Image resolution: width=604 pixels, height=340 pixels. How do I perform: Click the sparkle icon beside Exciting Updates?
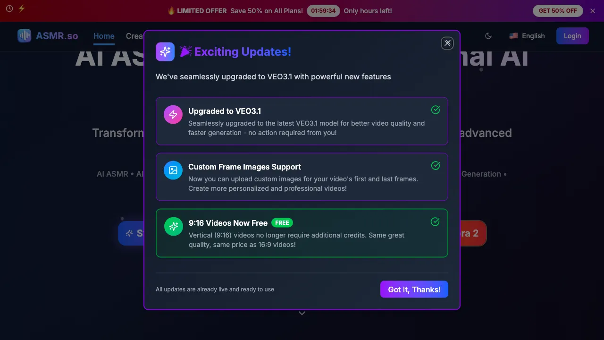pyautogui.click(x=165, y=52)
